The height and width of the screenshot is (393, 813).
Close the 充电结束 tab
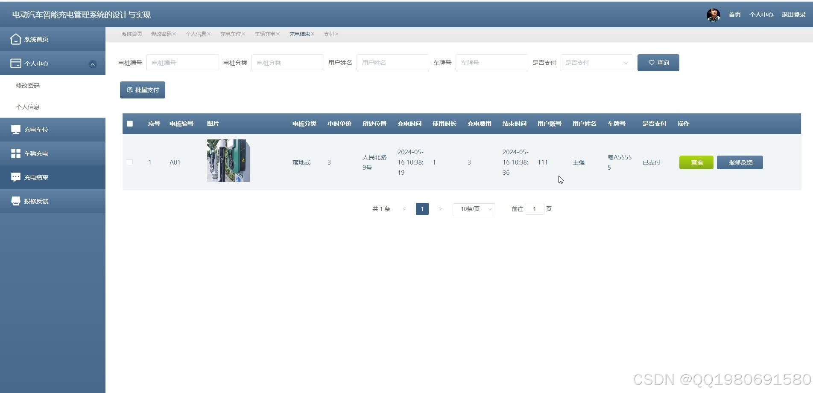pos(313,34)
